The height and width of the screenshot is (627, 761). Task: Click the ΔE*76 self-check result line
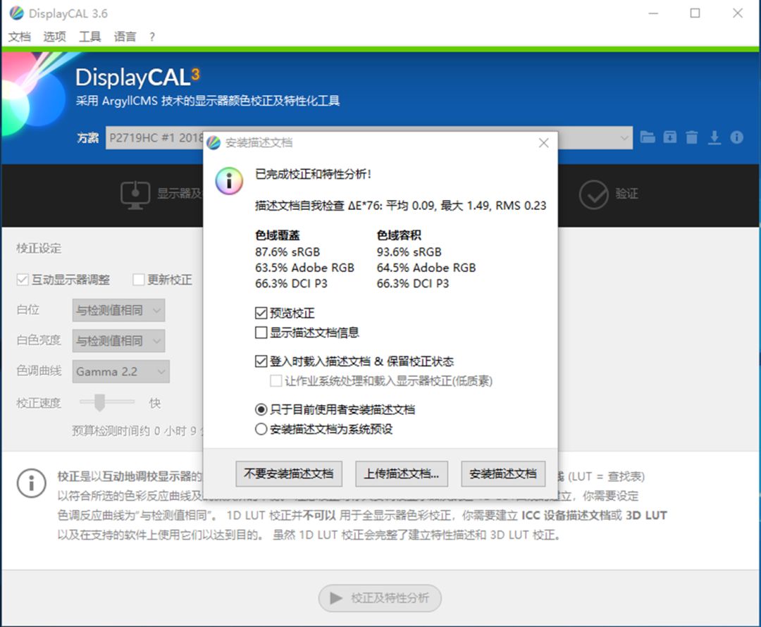tap(400, 206)
